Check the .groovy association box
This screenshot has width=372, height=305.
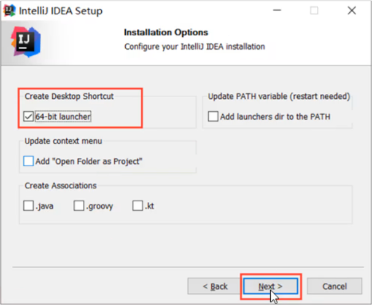click(79, 206)
